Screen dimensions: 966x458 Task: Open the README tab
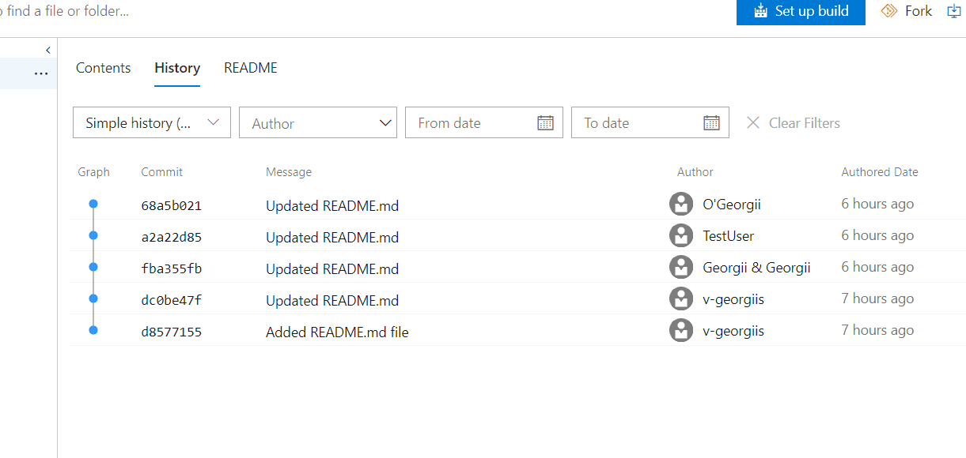point(251,68)
